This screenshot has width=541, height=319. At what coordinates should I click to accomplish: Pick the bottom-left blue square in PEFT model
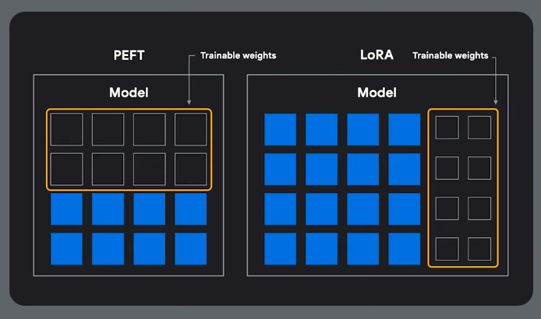(66, 248)
